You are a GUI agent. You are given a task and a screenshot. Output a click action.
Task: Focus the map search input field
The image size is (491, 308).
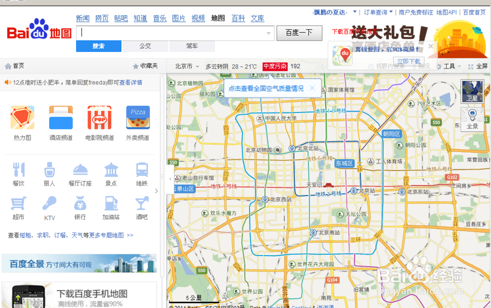(x=175, y=33)
